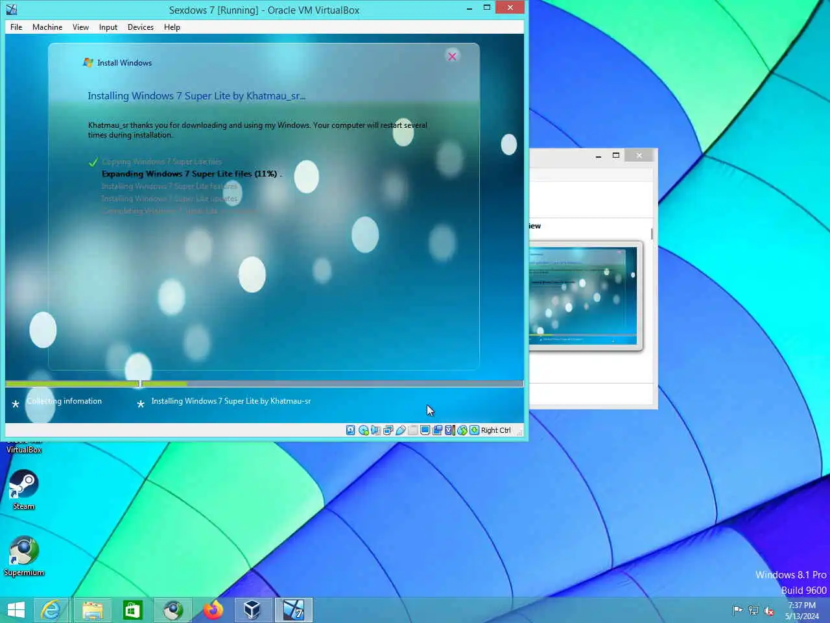830x623 pixels.
Task: Switch to VirtualBox Manager taskbar icon
Action: (x=253, y=610)
